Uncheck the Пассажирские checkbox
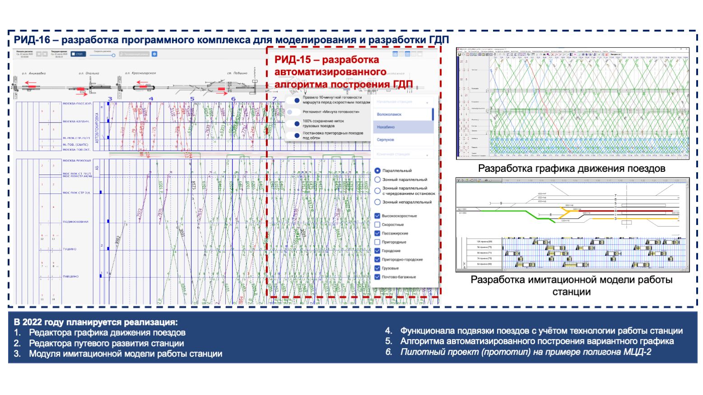This screenshot has height=395, width=703. click(x=377, y=233)
